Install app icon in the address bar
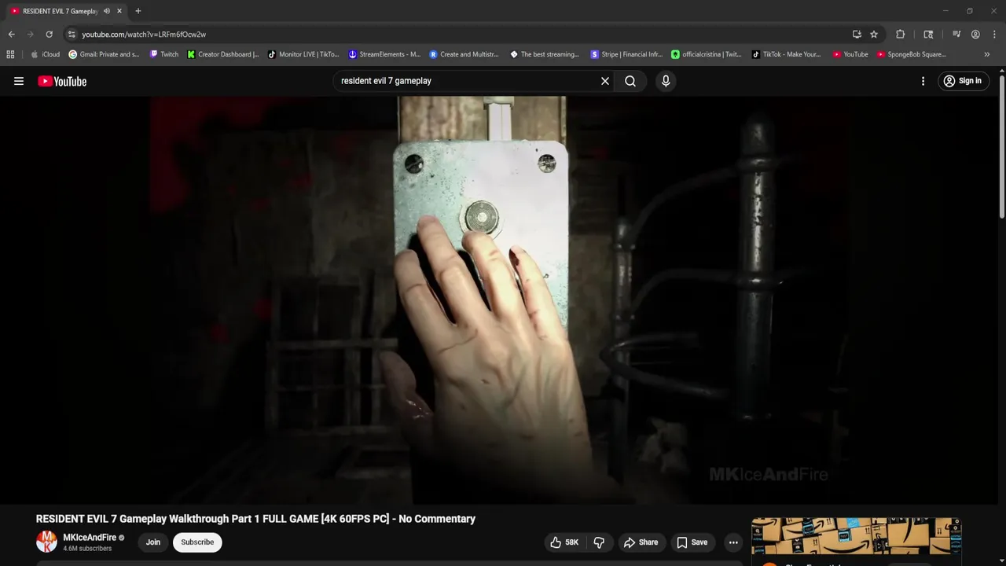Viewport: 1006px width, 566px height. 857,35
